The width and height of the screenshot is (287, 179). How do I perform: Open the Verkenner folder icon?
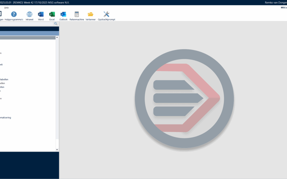91,14
